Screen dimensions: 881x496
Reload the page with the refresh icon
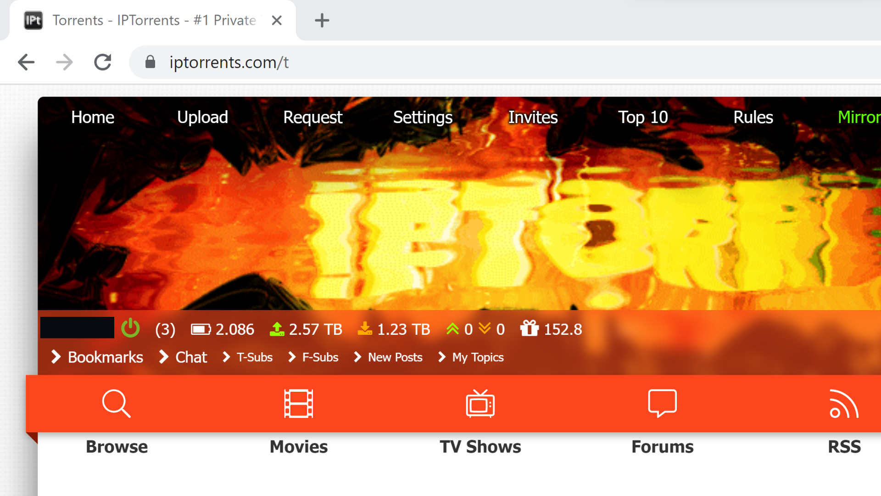[103, 62]
